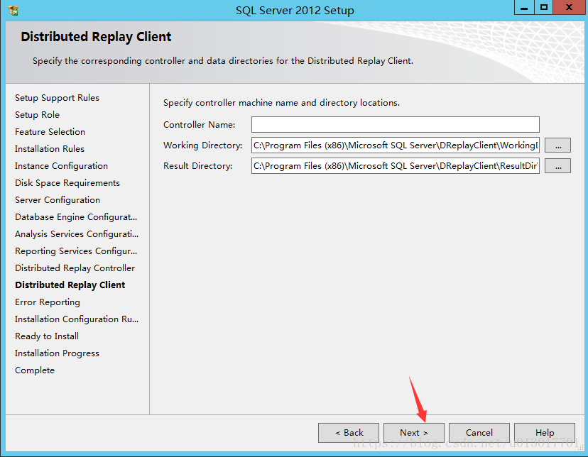The image size is (588, 457).
Task: Select the Error Reporting step
Action: coord(48,302)
